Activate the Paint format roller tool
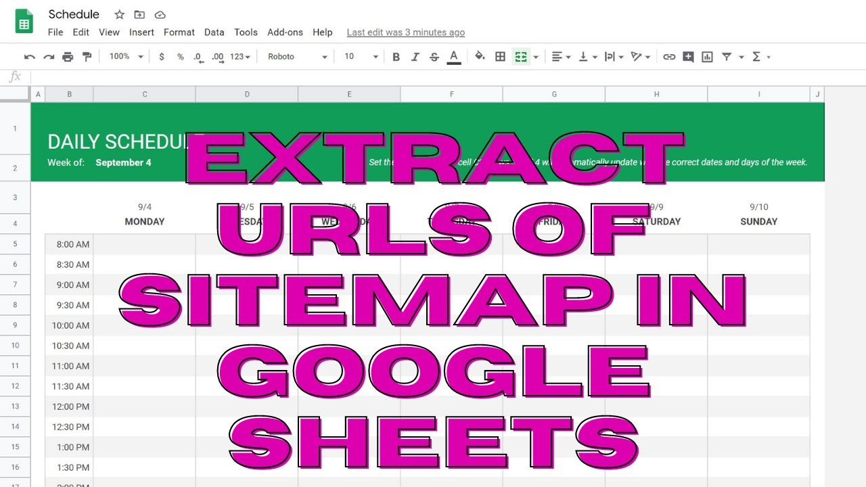The image size is (866, 487). pyautogui.click(x=87, y=57)
